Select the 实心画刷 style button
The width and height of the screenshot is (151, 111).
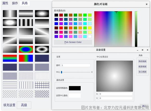pyautogui.click(x=142, y=72)
